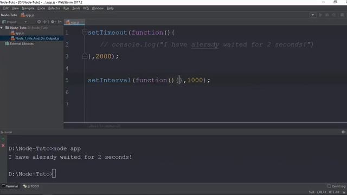This screenshot has height=195, width=347.
Task: Open the Help menu
Action: (110, 9)
